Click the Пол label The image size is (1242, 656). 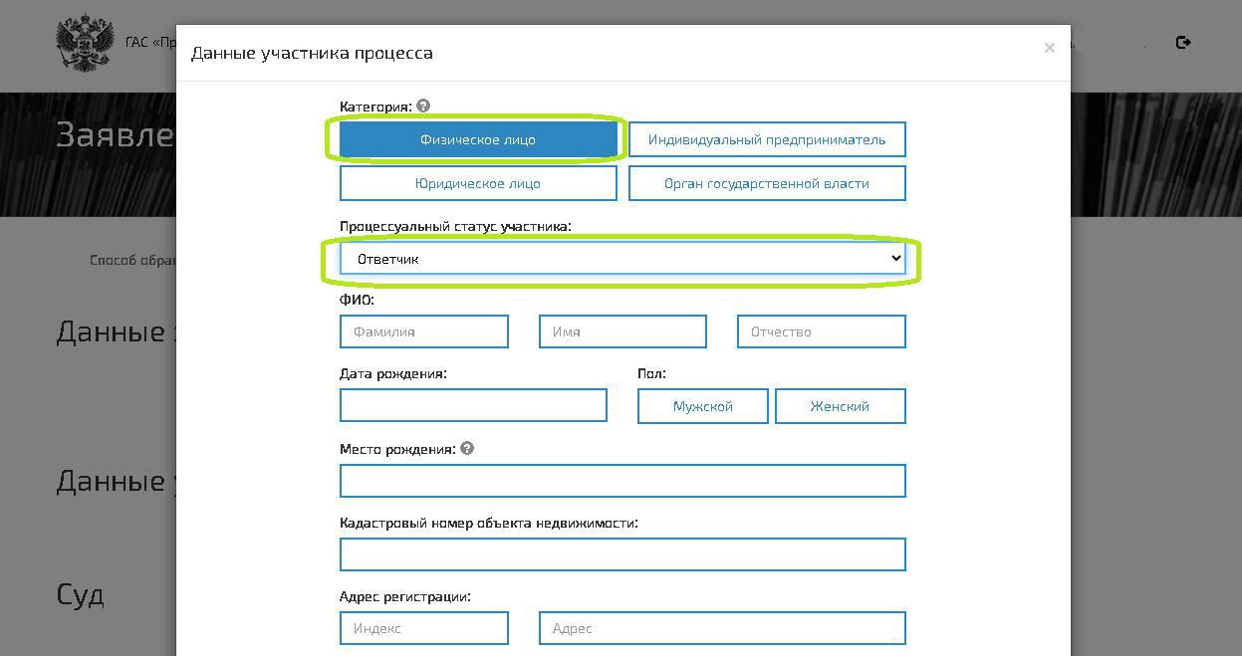tap(651, 373)
